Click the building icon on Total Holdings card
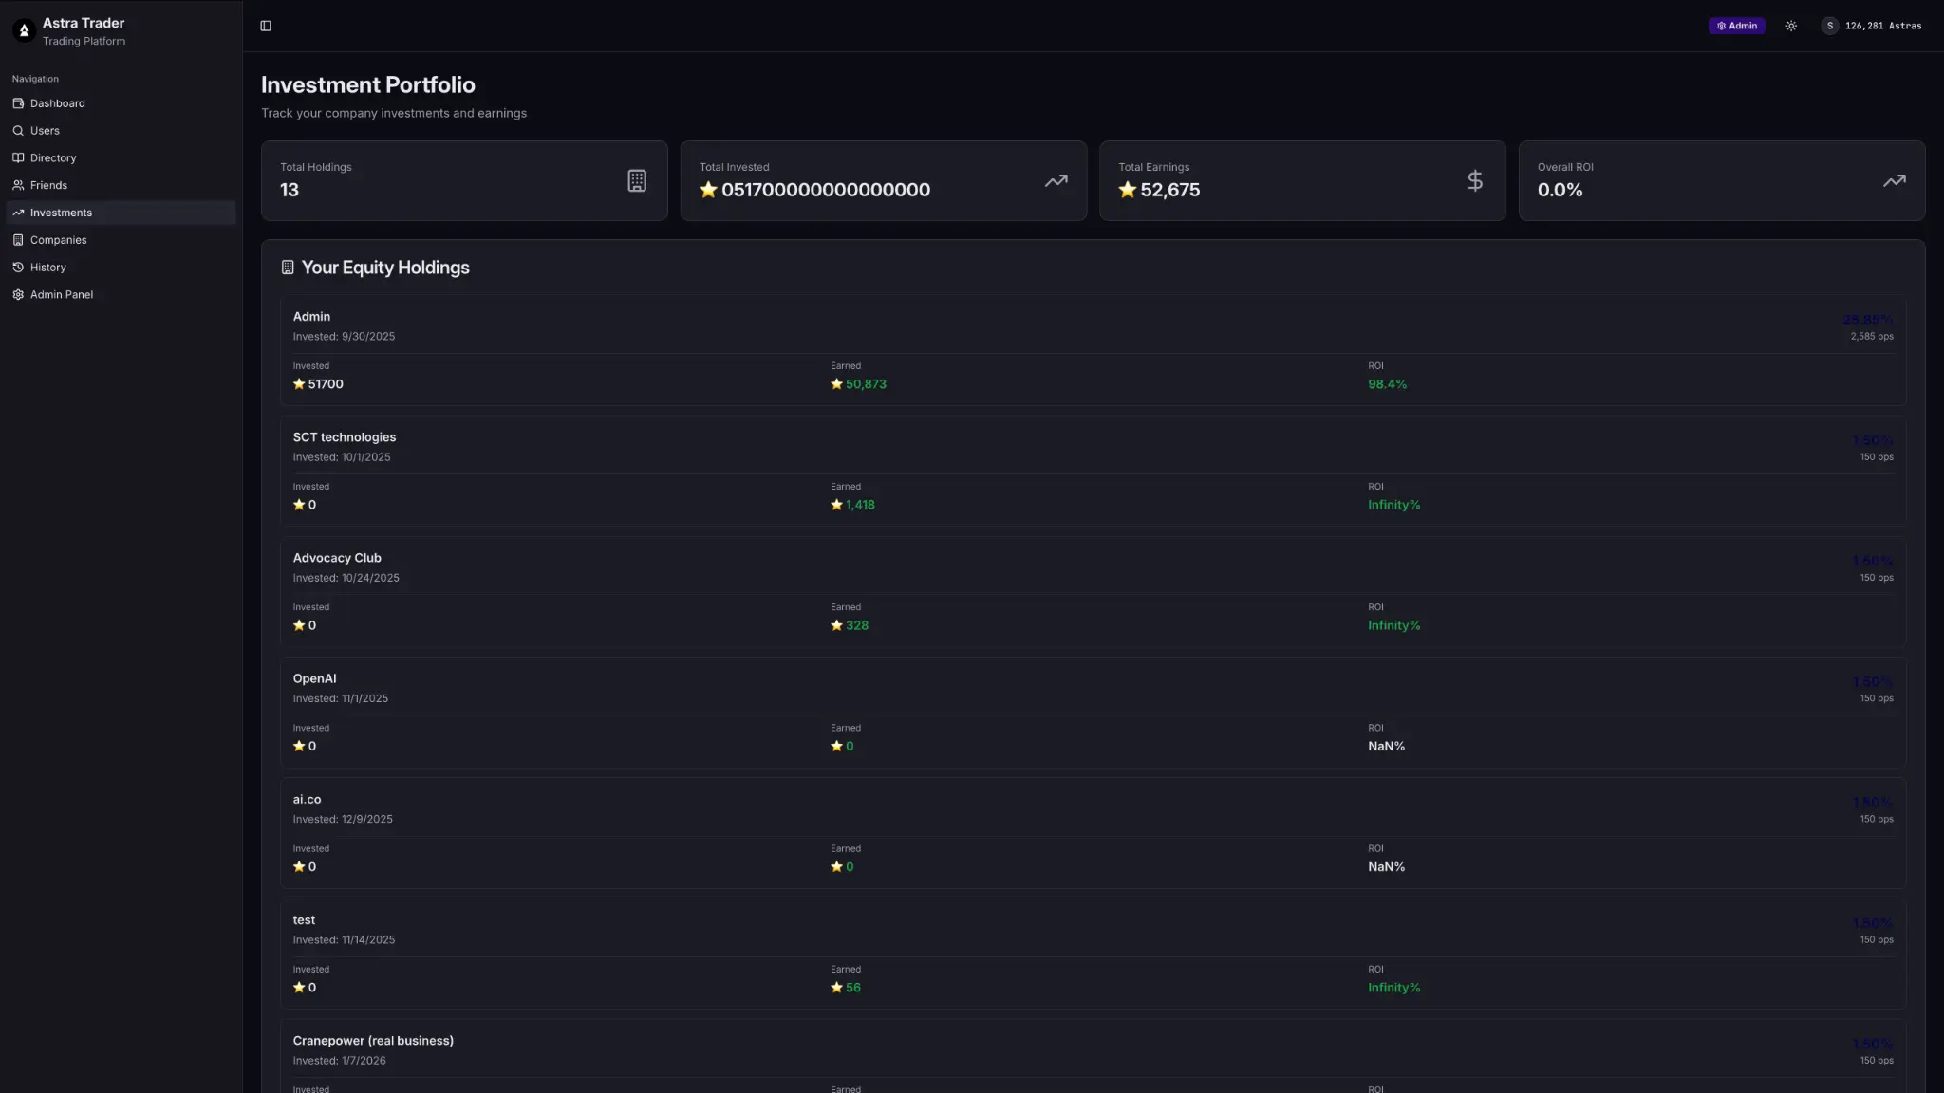This screenshot has width=1944, height=1093. tap(636, 180)
